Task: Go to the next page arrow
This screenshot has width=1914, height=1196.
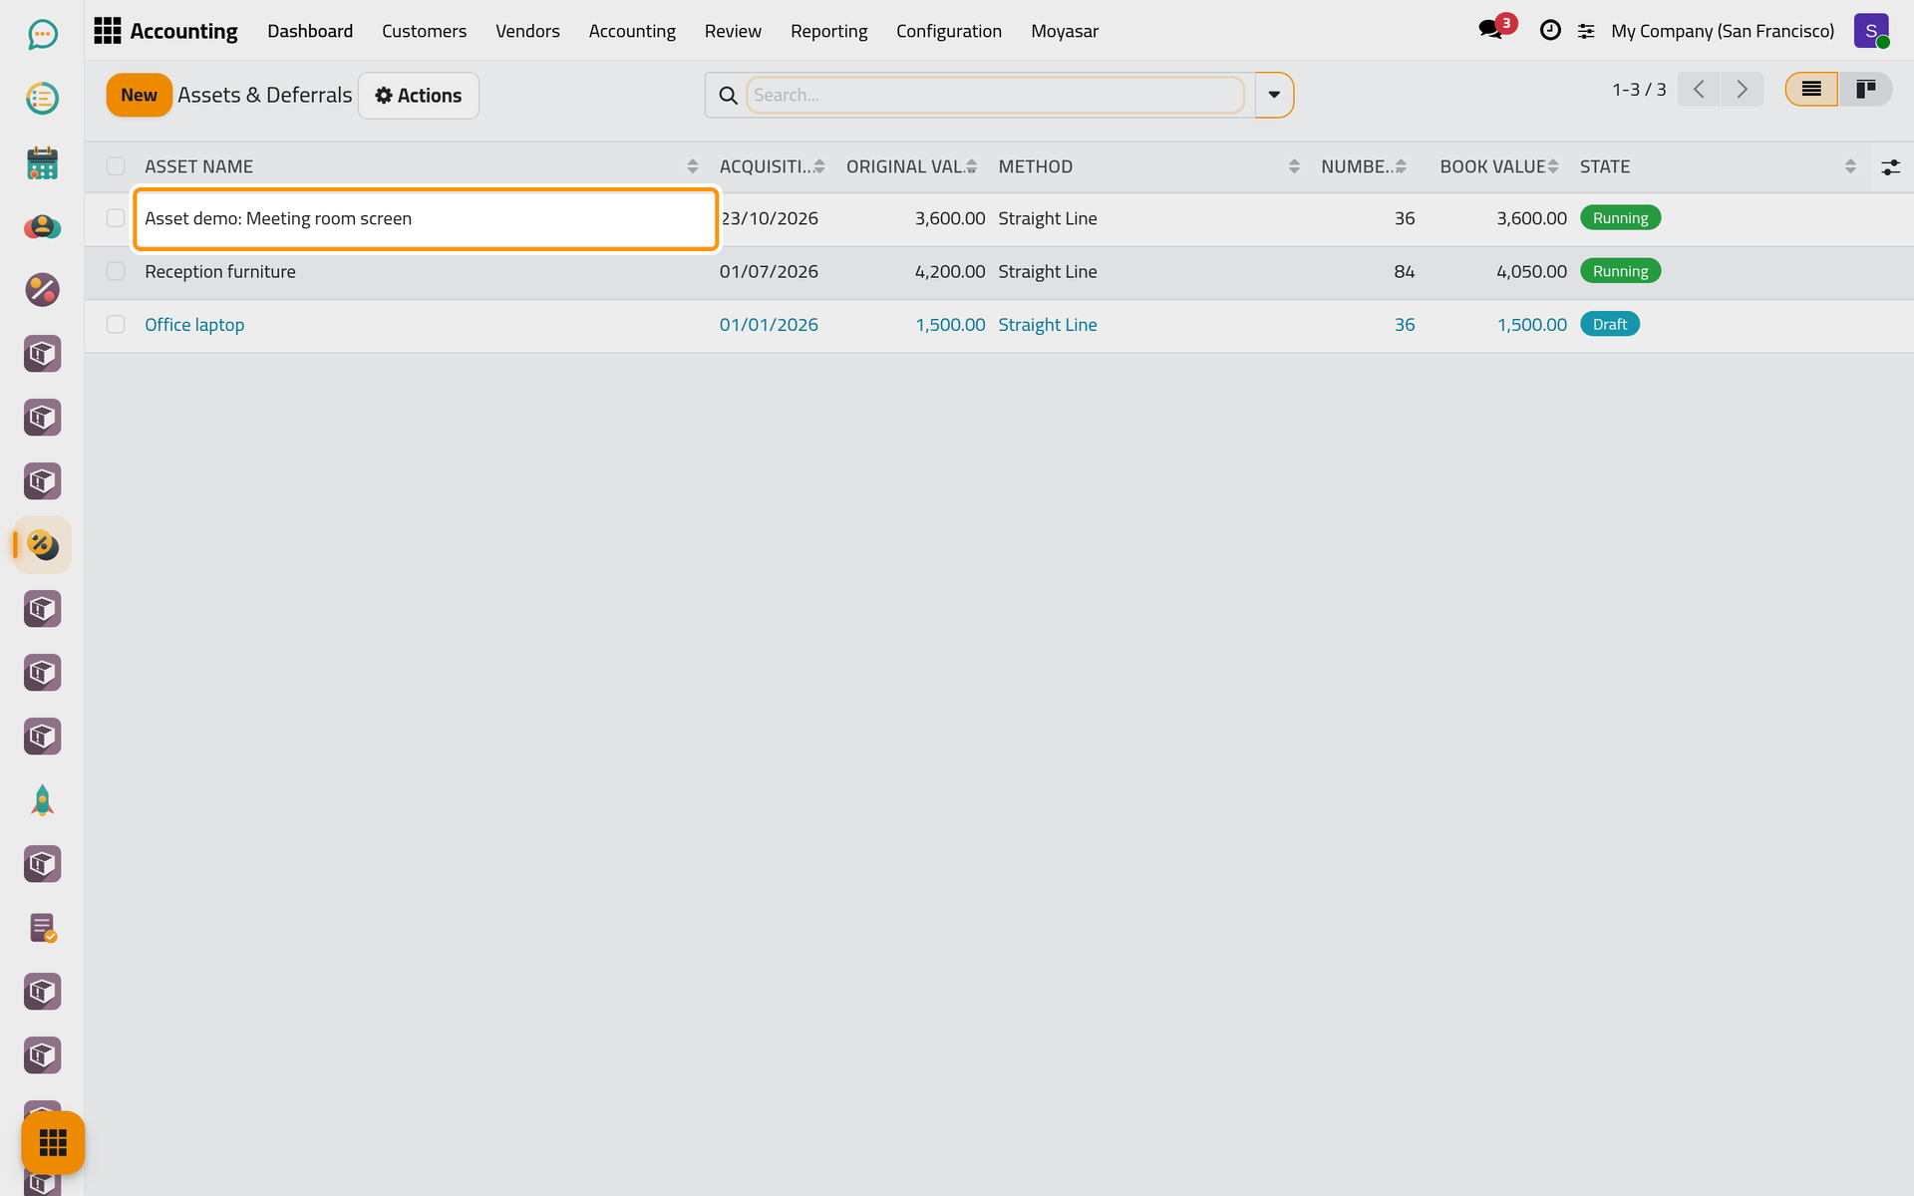Action: click(1742, 90)
